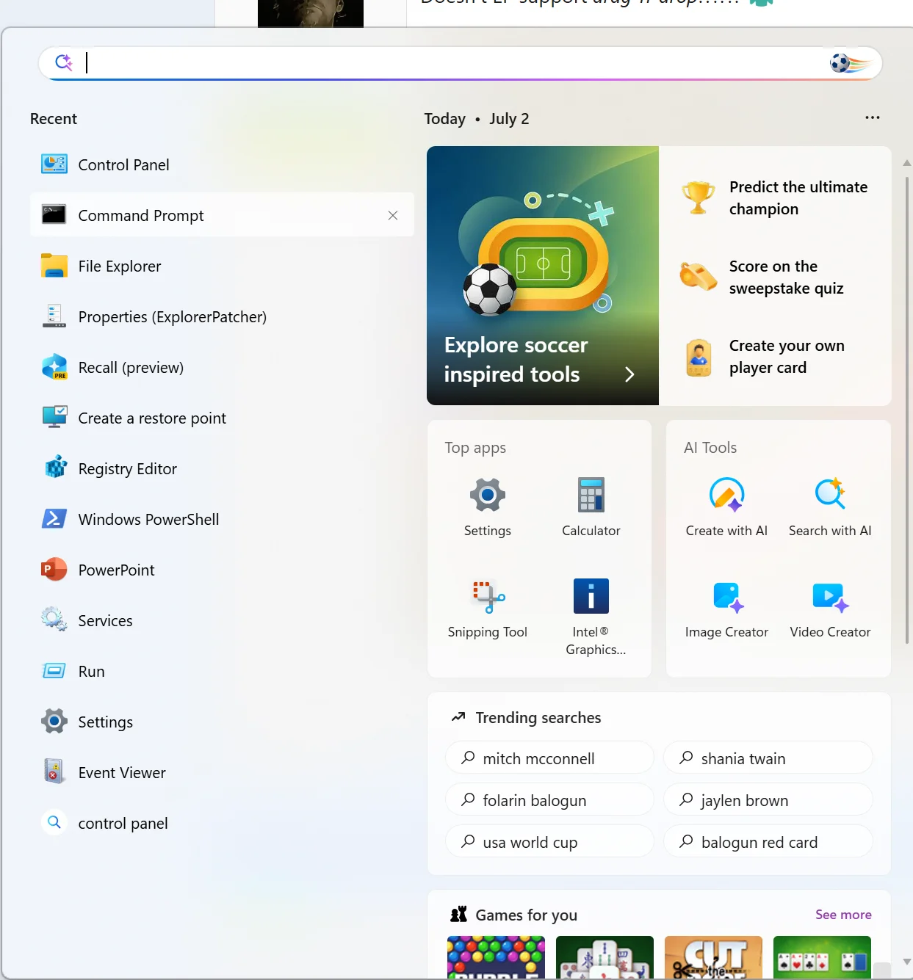Open the solitaire cards game thumbnail
Screen dimensions: 913x980
coord(822,957)
